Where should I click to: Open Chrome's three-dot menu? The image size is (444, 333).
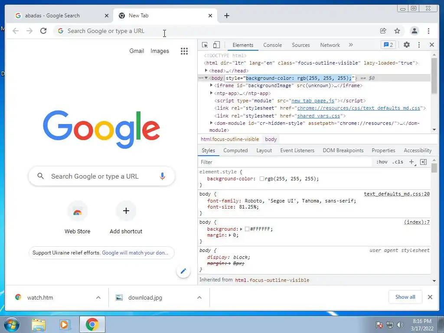coord(429,31)
